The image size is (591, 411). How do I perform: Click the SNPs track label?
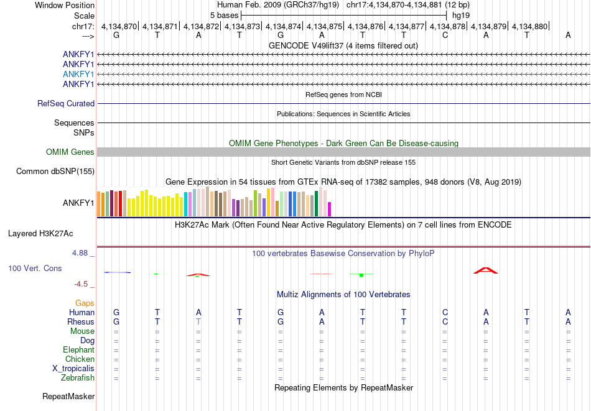(x=84, y=132)
